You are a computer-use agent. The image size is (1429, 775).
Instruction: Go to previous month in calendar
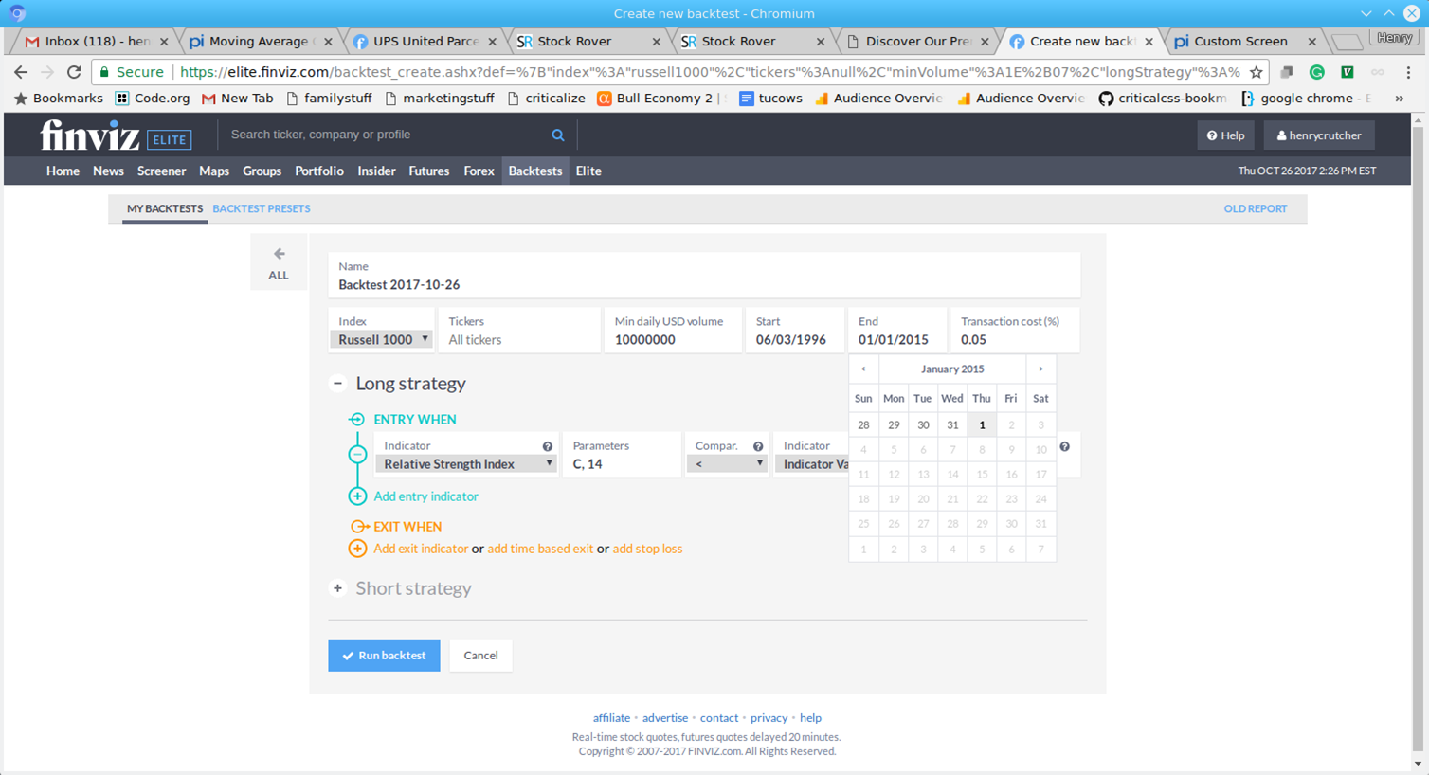tap(863, 369)
